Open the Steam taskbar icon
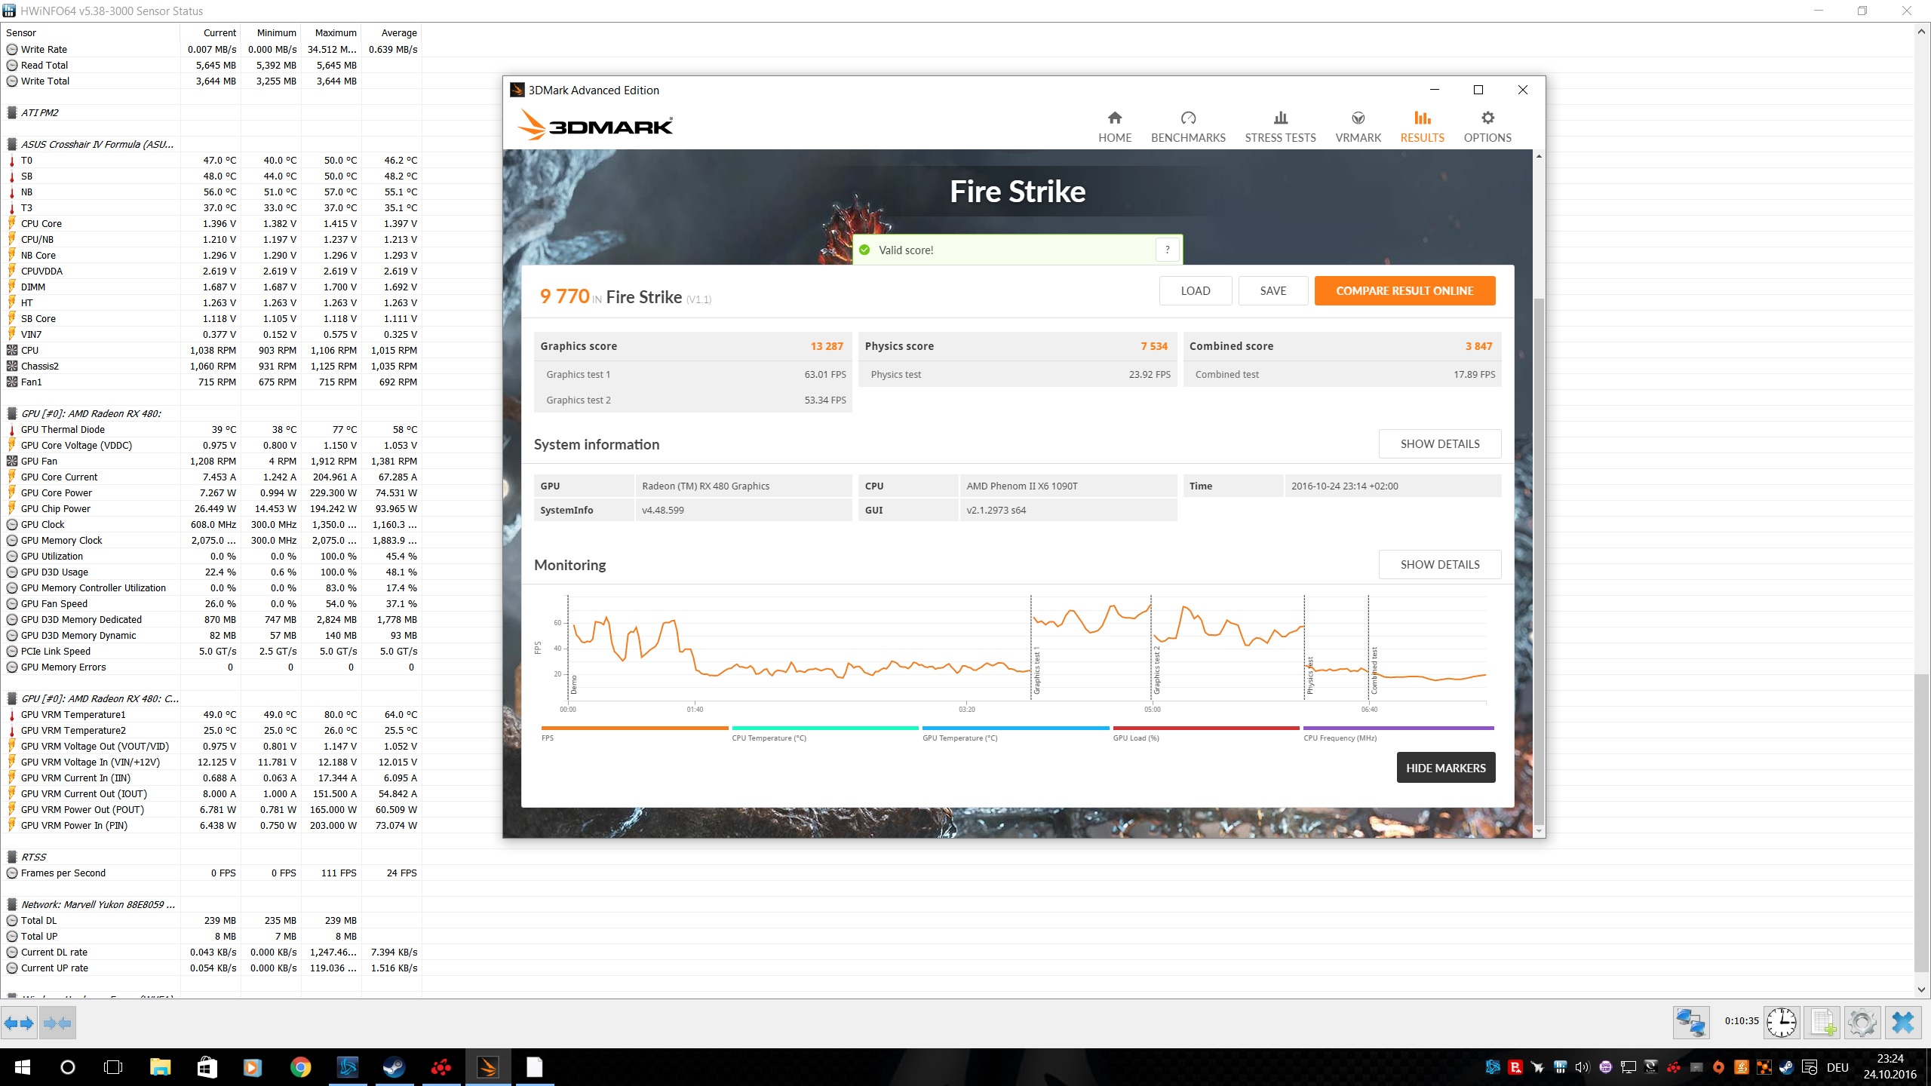Viewport: 1931px width, 1086px height. (x=394, y=1067)
